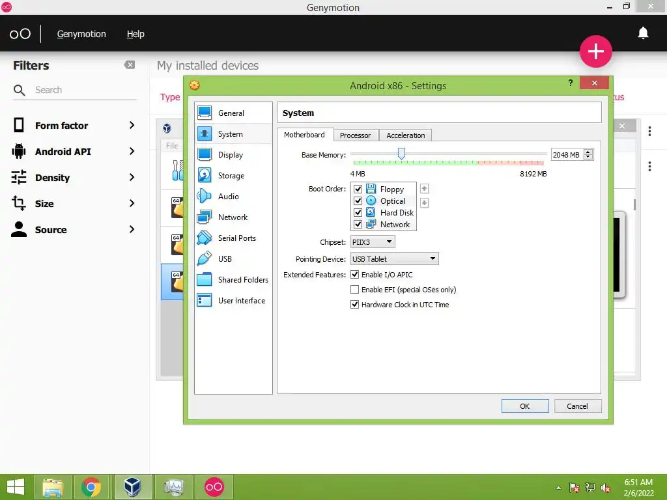Switch to Acceleration tab

405,135
